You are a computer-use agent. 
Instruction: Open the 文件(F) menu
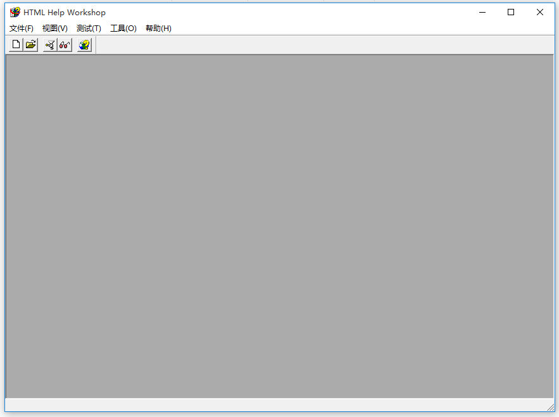21,28
